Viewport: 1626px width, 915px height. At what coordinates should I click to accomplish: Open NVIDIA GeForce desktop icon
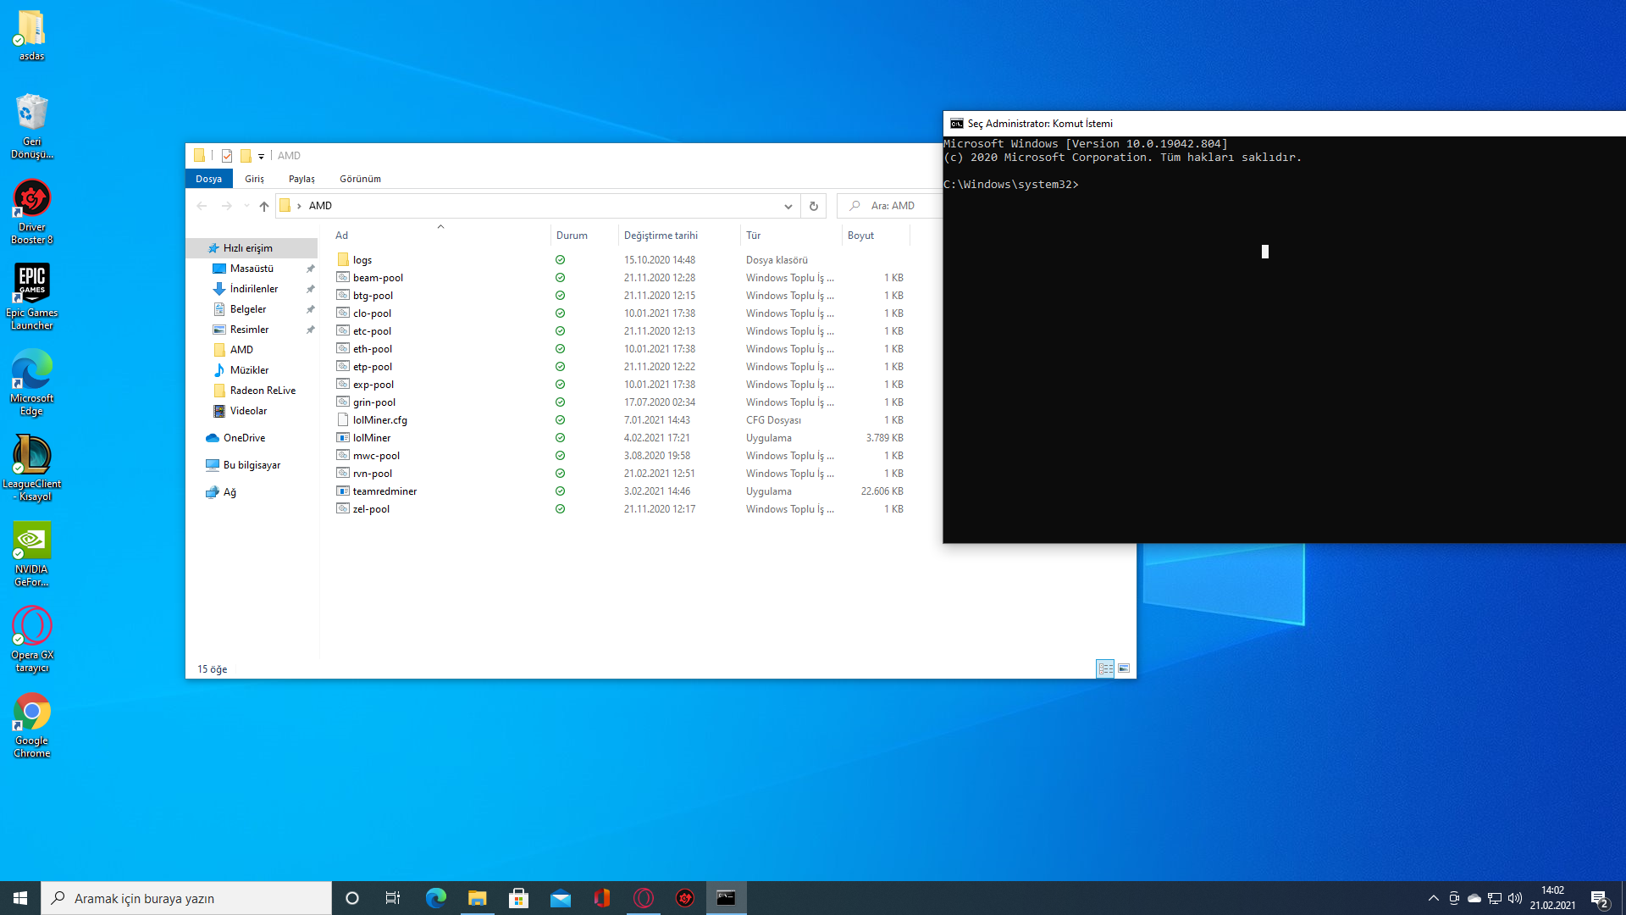coord(31,554)
